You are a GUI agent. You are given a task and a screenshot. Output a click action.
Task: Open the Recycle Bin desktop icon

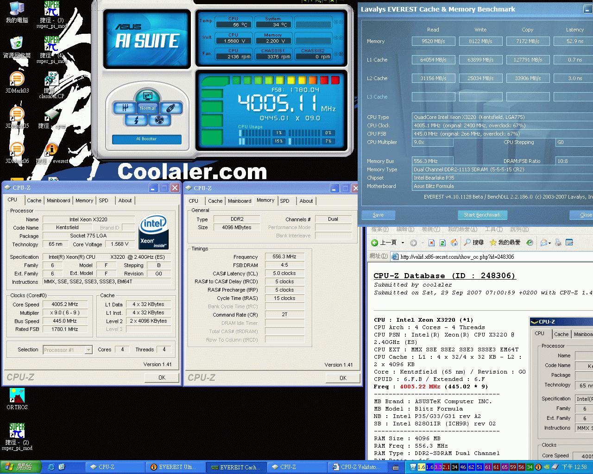17,48
